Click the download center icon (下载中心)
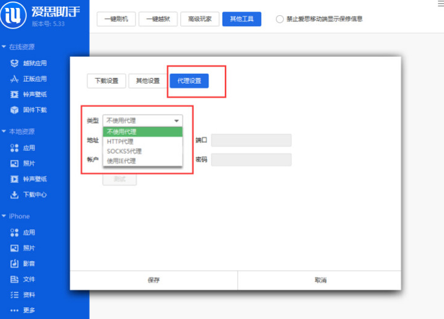This screenshot has height=319, width=444. (15, 195)
